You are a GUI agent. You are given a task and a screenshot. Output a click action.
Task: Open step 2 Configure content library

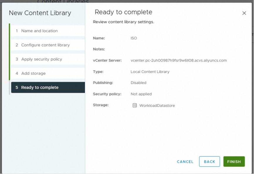45,45
